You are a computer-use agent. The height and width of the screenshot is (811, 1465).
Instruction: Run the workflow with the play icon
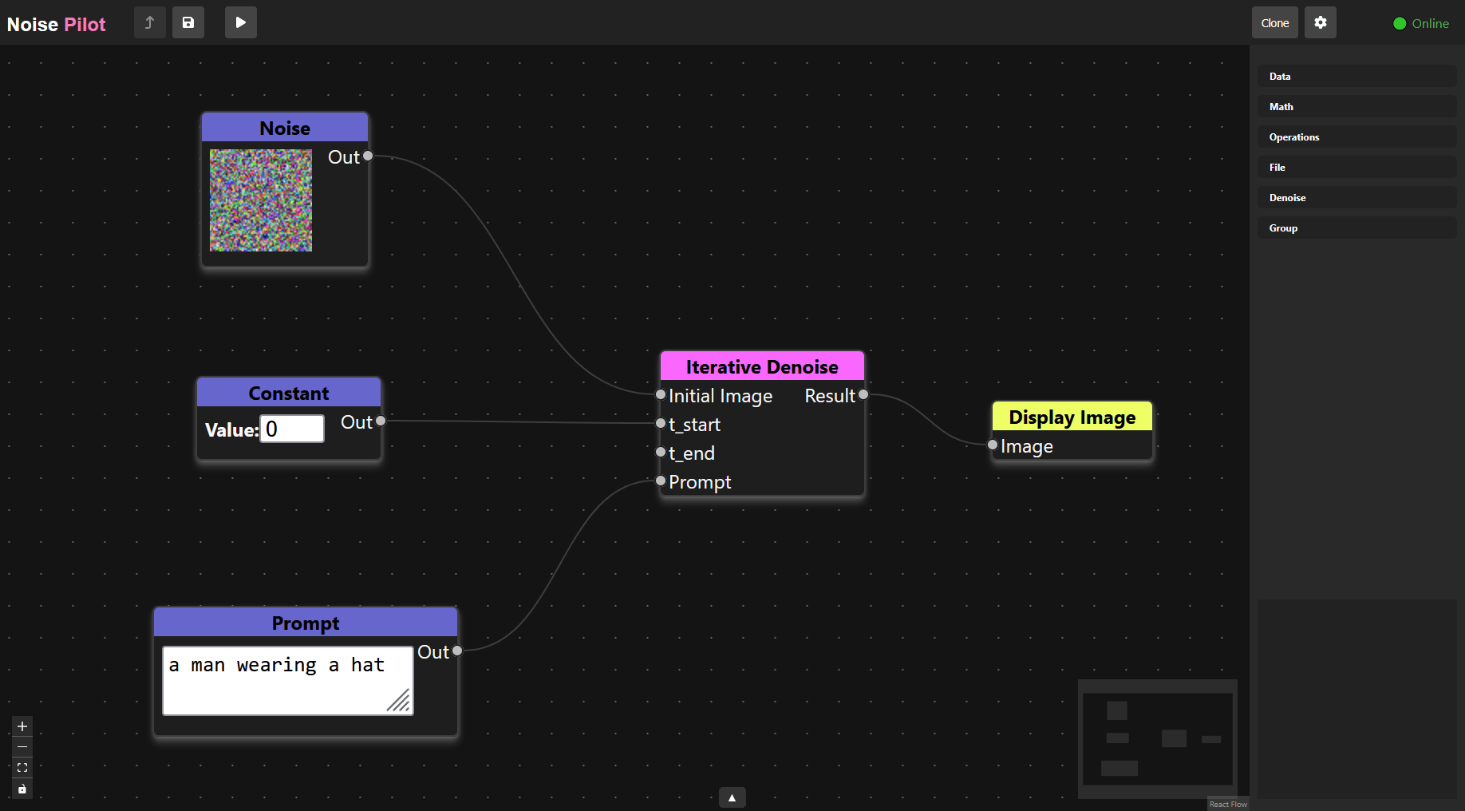click(x=240, y=22)
